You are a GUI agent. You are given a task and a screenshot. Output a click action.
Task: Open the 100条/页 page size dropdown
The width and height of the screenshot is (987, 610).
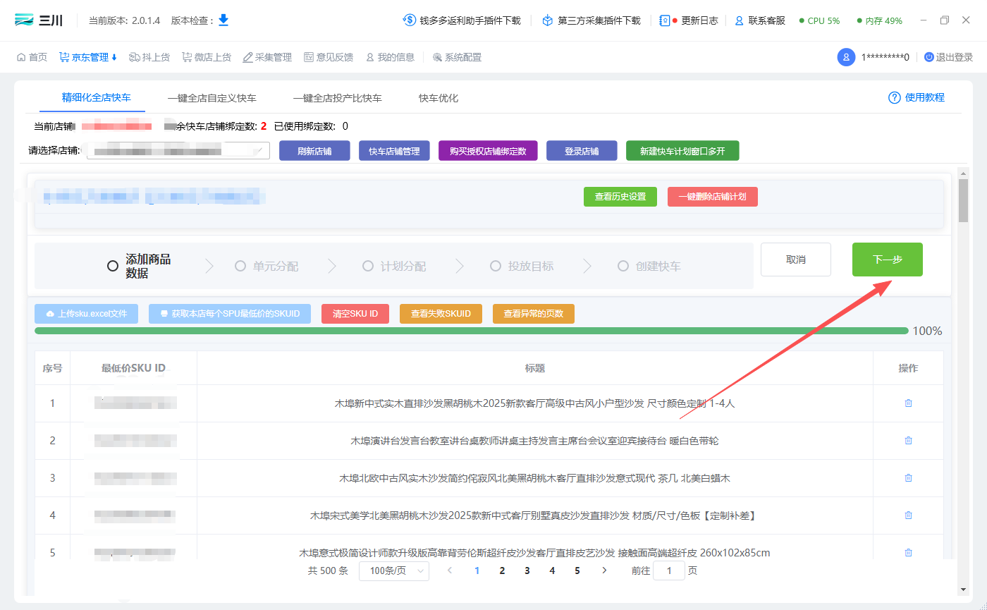[394, 571]
